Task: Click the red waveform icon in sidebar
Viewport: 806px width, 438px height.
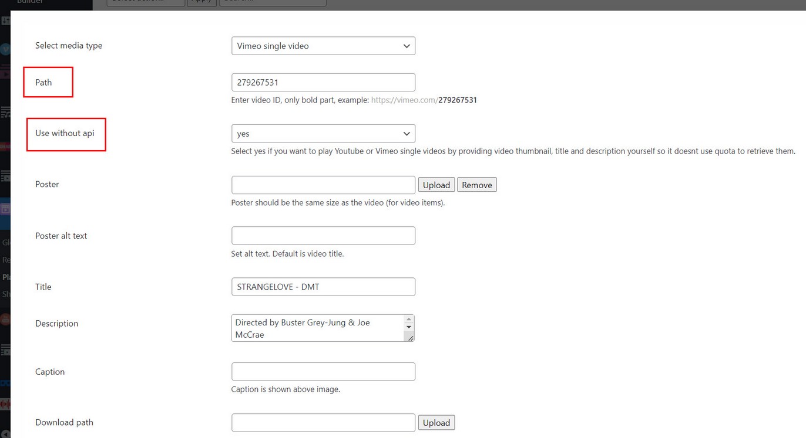Action: (5, 405)
